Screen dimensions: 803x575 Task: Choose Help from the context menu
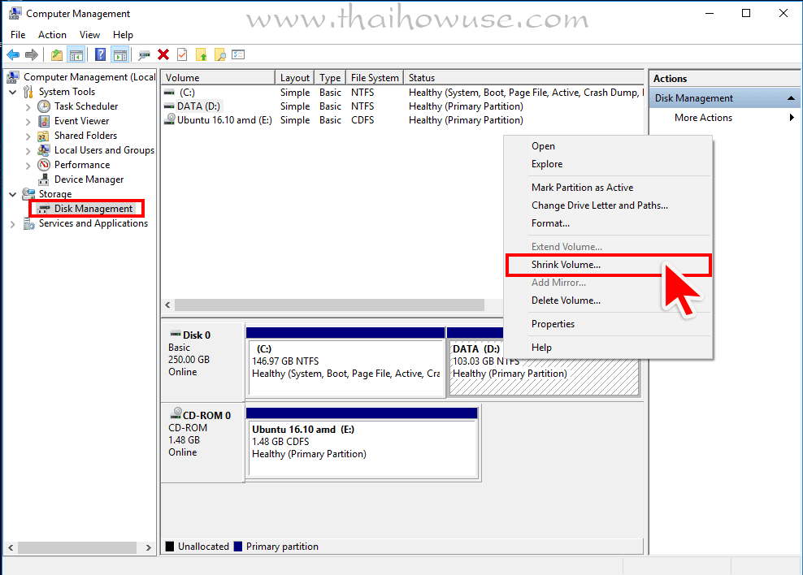609,348
